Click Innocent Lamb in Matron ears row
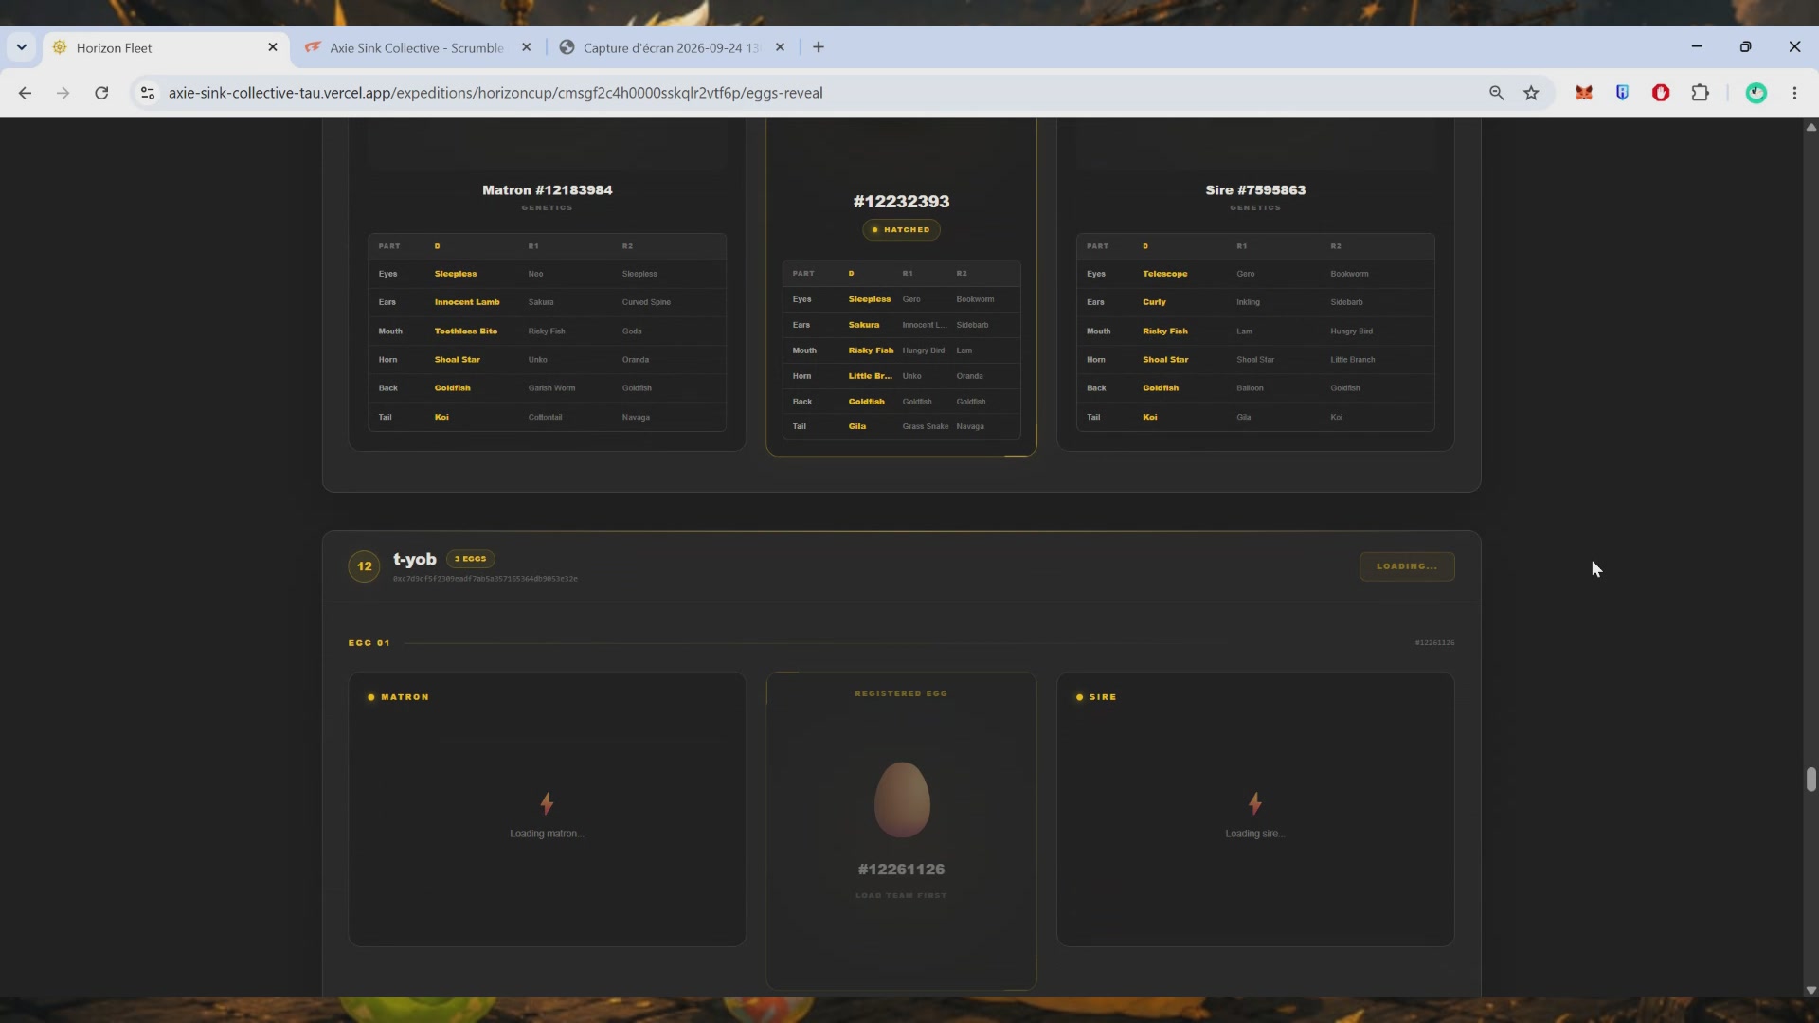 (x=467, y=302)
